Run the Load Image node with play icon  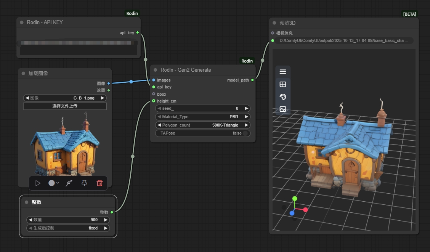point(38,183)
